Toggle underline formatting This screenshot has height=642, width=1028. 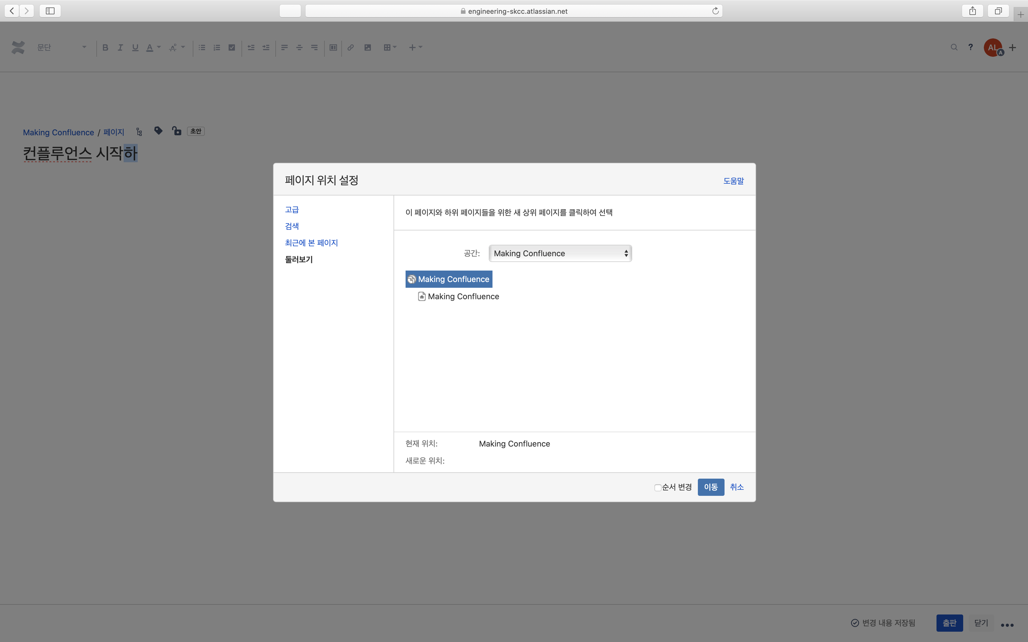pyautogui.click(x=135, y=47)
